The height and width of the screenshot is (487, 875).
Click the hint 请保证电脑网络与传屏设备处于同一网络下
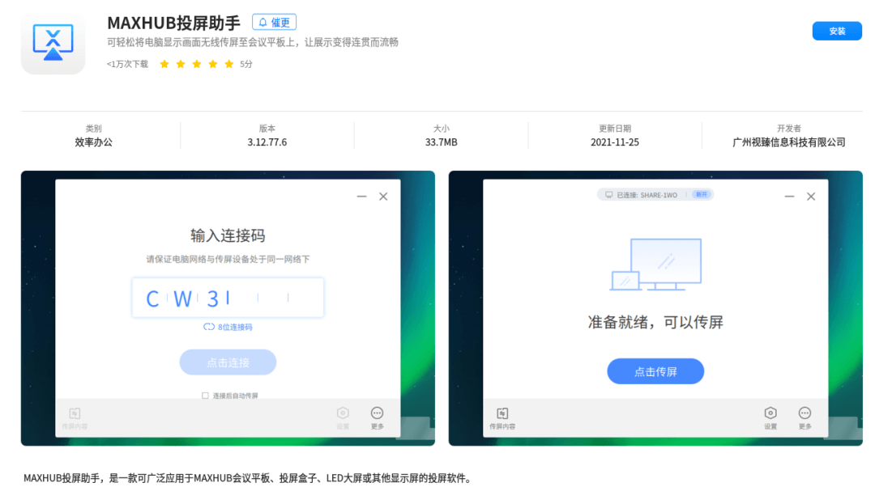(228, 259)
